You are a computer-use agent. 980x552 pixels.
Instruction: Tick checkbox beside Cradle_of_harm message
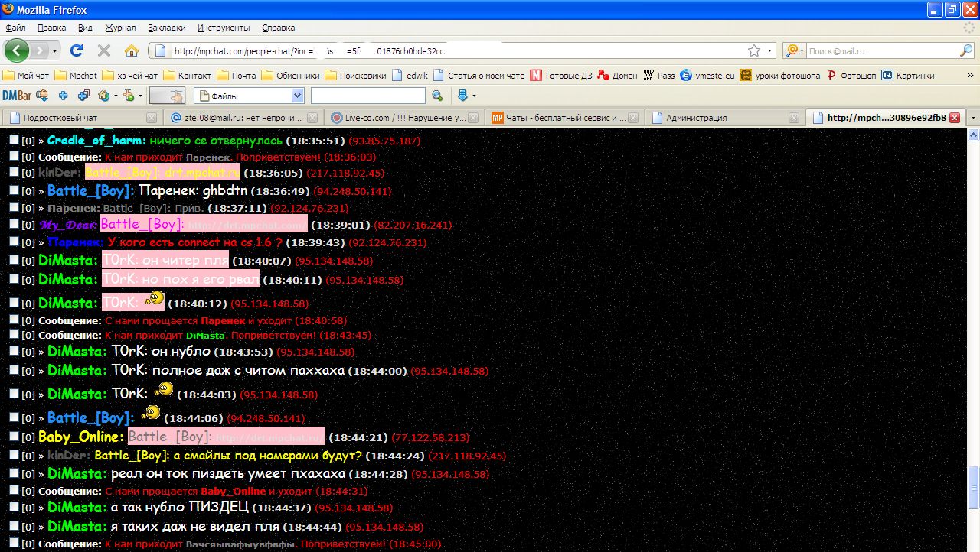(14, 141)
